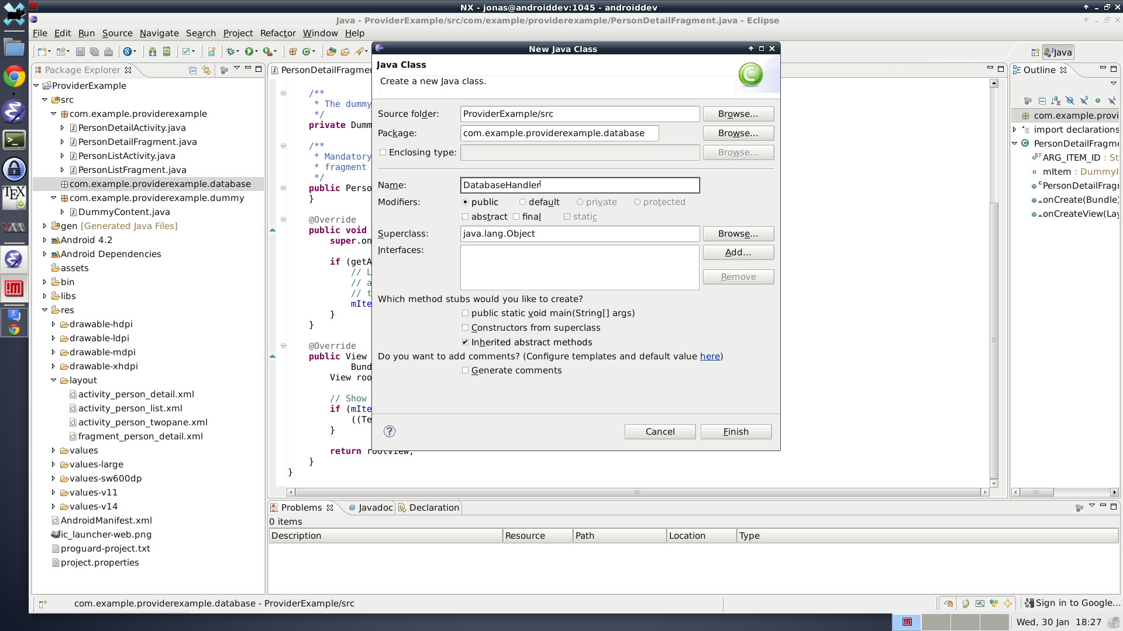Collapse all in Package Explorer
The height and width of the screenshot is (631, 1123).
click(x=192, y=70)
